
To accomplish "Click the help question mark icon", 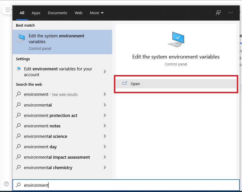I will click(6, 184).
